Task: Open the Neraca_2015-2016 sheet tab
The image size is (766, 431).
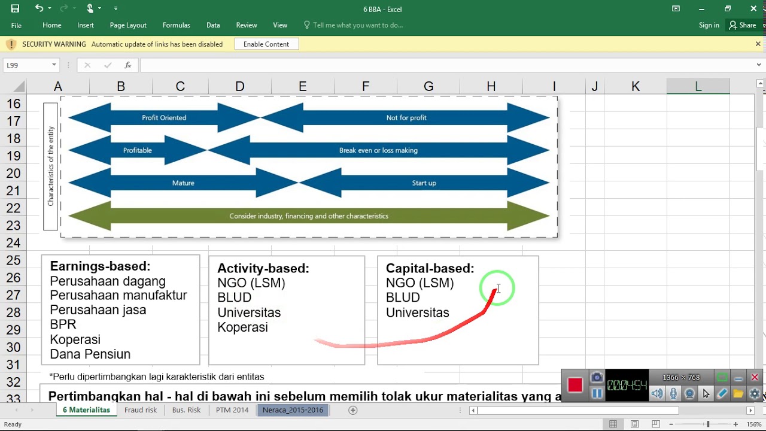Action: pyautogui.click(x=293, y=410)
